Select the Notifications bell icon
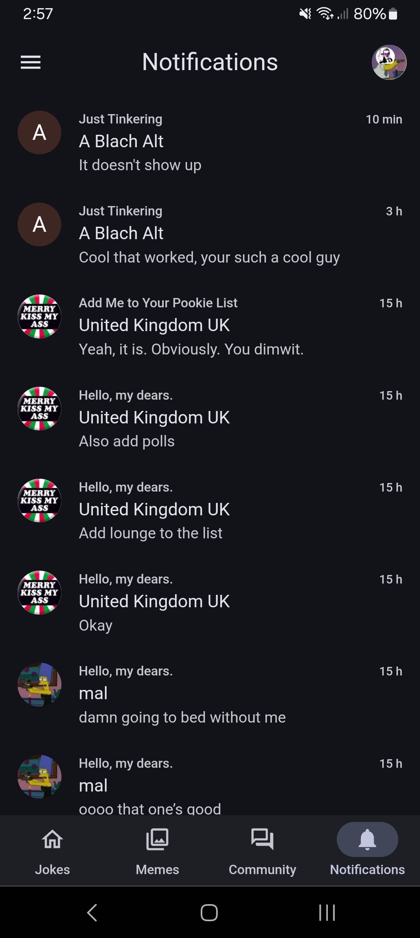 click(x=367, y=839)
